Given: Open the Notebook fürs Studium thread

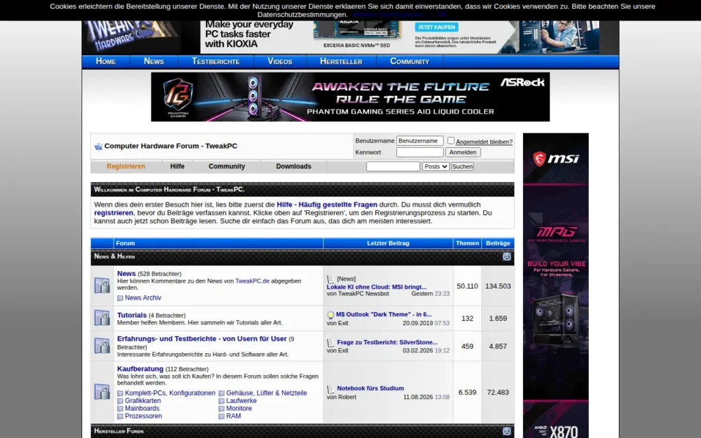Looking at the screenshot, I should [x=370, y=389].
